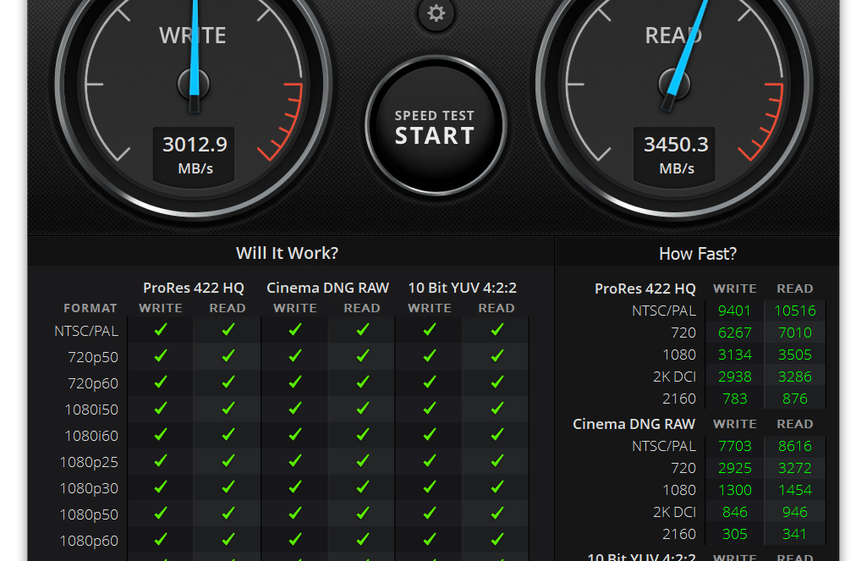This screenshot has width=867, height=561.
Task: Click the Cinema DNG RAW read checkmark for 1080p30
Action: [x=363, y=487]
